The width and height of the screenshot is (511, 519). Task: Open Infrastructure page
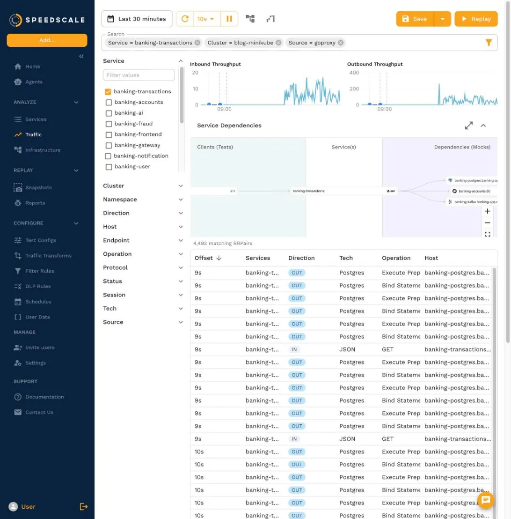(43, 150)
